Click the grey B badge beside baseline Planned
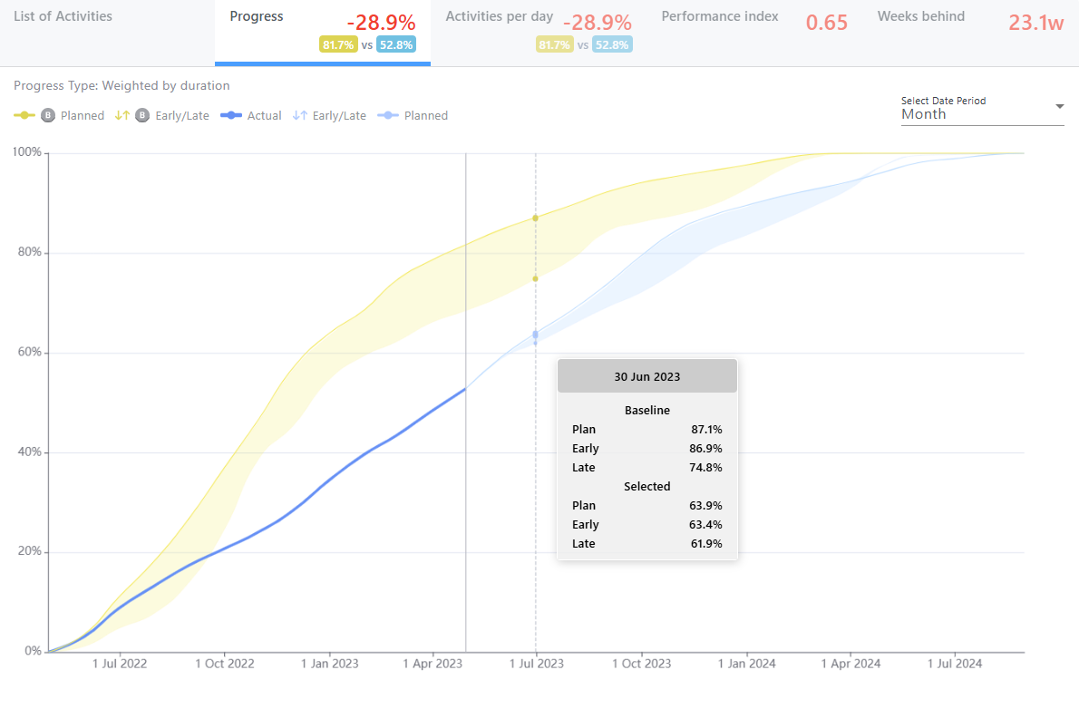1079x709 pixels. coord(48,115)
